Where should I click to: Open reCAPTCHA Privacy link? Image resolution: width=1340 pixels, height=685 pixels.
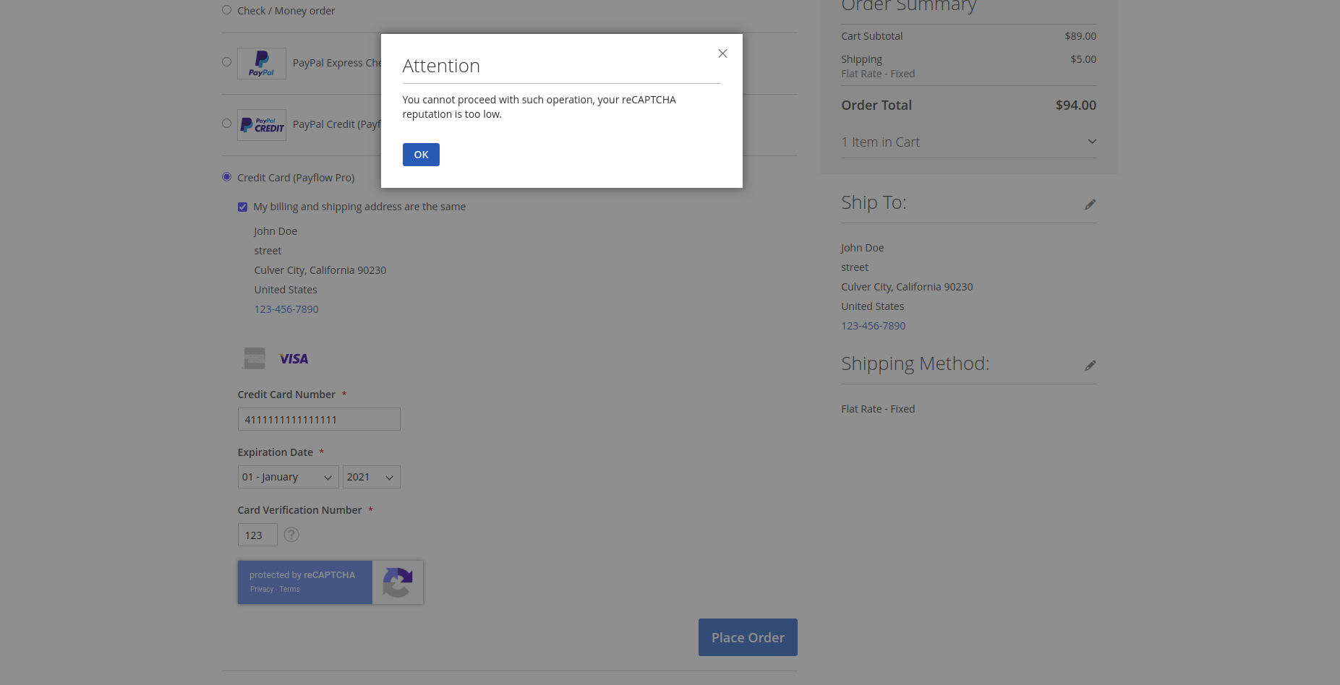click(262, 590)
